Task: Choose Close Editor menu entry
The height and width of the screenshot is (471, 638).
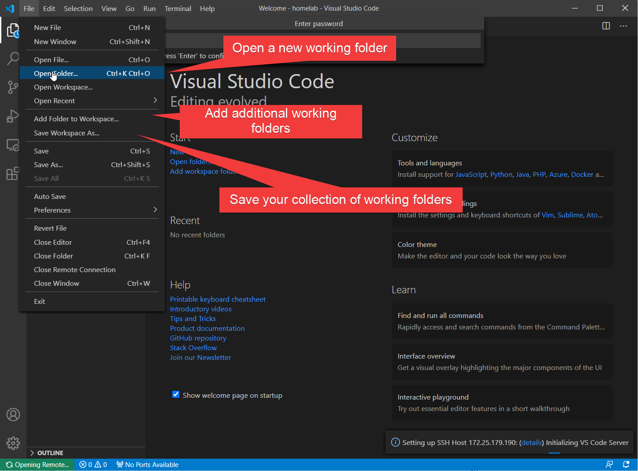Action: (92, 242)
